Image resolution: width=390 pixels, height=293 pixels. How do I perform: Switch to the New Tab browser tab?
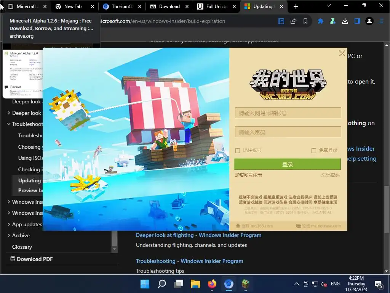pos(73,6)
